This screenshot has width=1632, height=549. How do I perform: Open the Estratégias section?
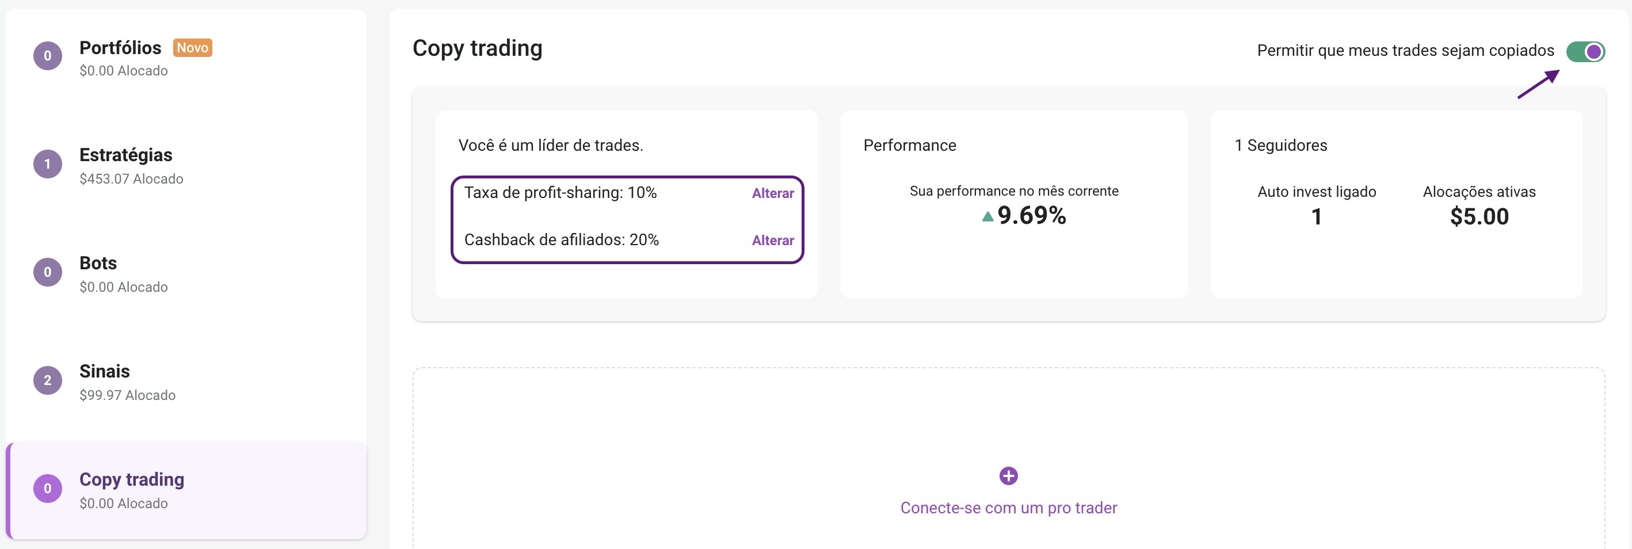point(186,165)
